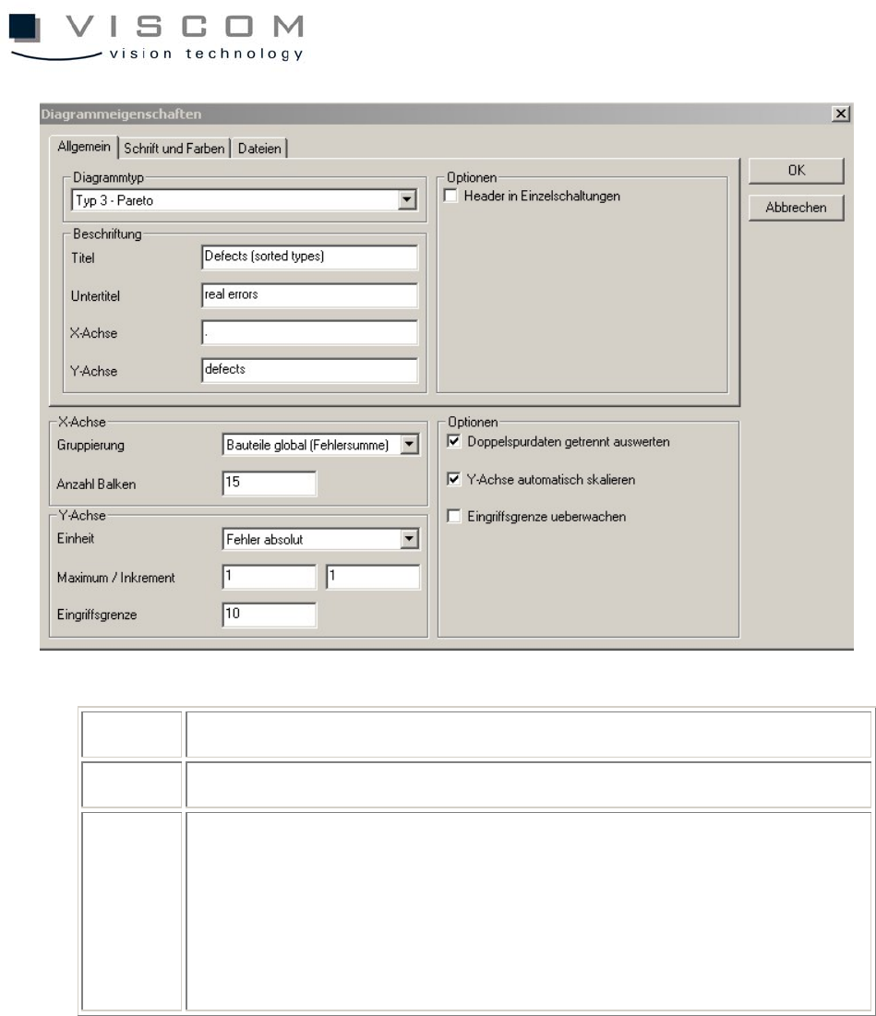Click the Anzahl Balken field
Viewport: 876px width, 1016px height.
coord(270,484)
